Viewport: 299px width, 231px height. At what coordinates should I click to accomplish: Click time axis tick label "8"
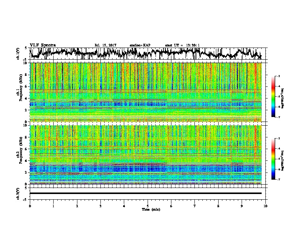[218, 206]
